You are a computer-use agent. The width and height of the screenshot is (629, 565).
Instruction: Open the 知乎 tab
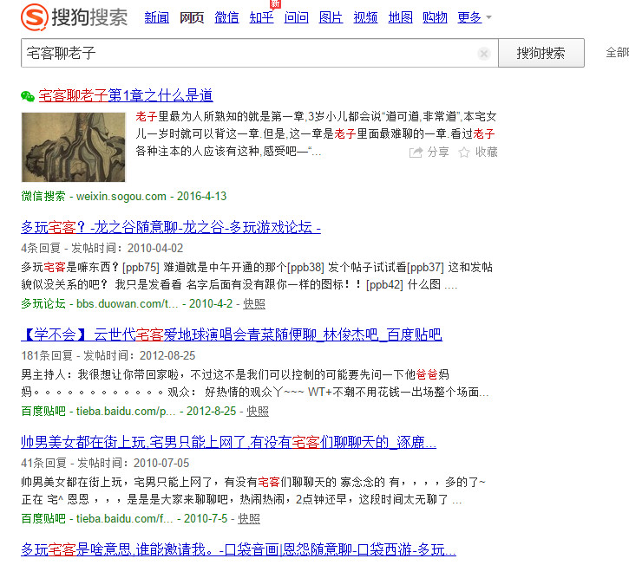pyautogui.click(x=261, y=17)
